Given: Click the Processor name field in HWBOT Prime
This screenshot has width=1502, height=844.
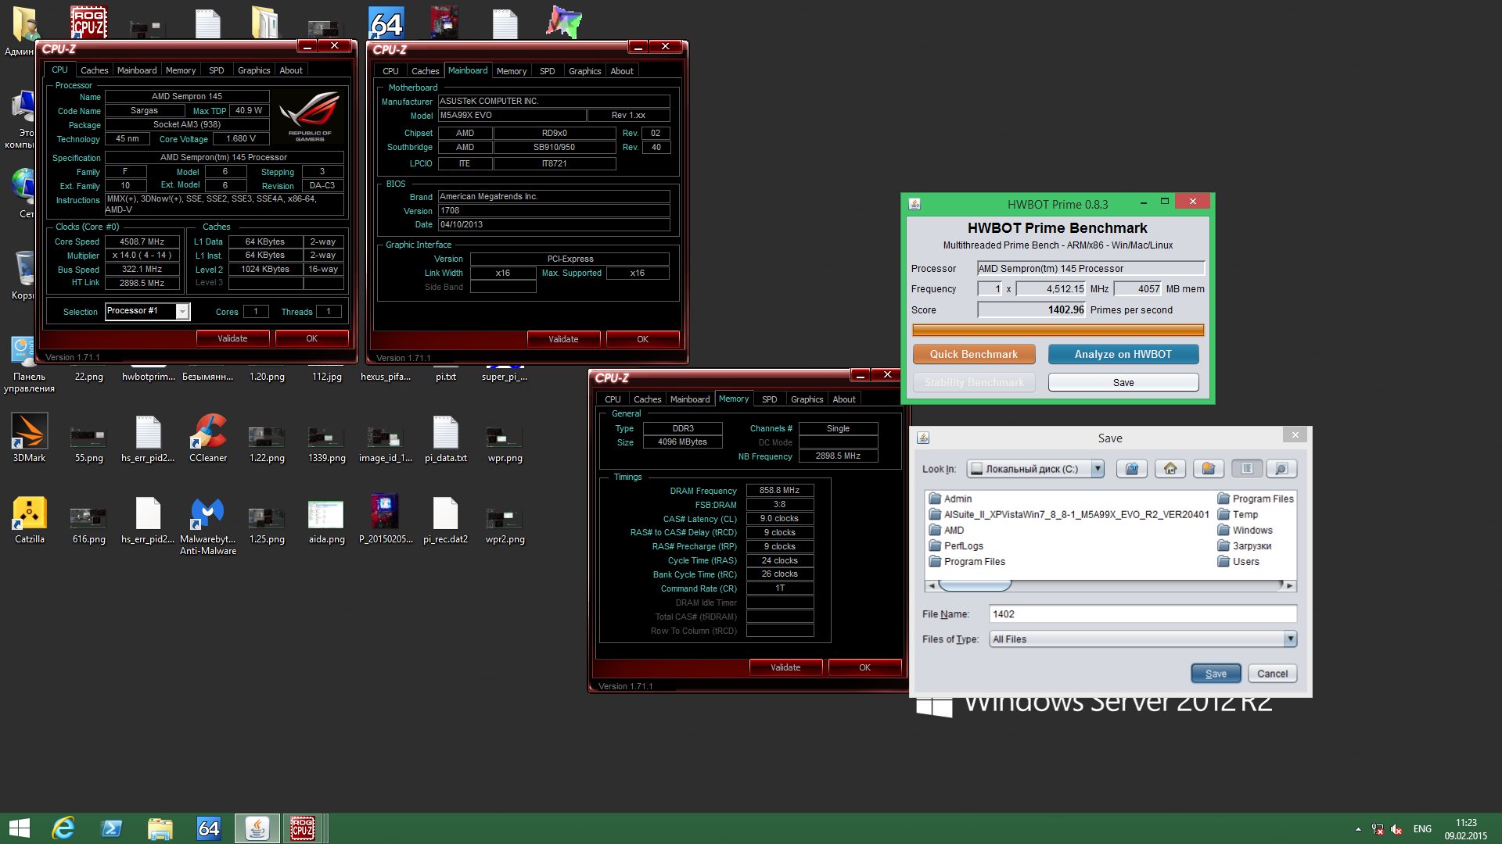Looking at the screenshot, I should pos(1091,268).
